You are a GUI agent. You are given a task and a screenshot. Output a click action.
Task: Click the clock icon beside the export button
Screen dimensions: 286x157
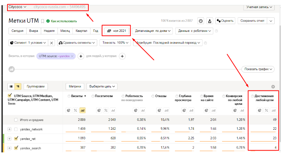pyautogui.click(x=201, y=21)
